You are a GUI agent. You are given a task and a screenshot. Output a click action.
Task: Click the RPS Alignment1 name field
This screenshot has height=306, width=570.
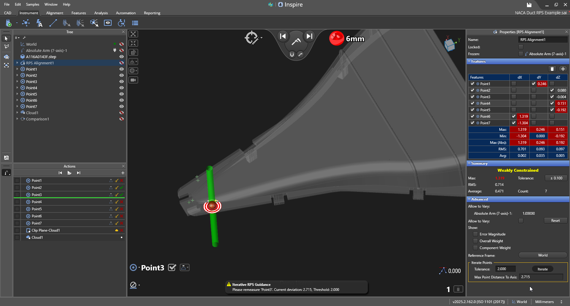pyautogui.click(x=543, y=40)
